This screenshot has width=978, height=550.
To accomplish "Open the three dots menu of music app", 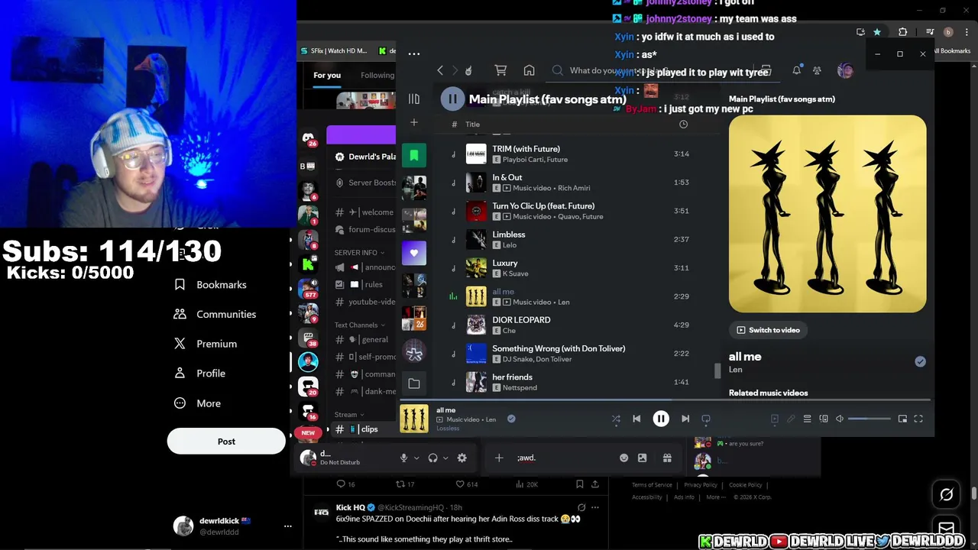I will point(413,53).
